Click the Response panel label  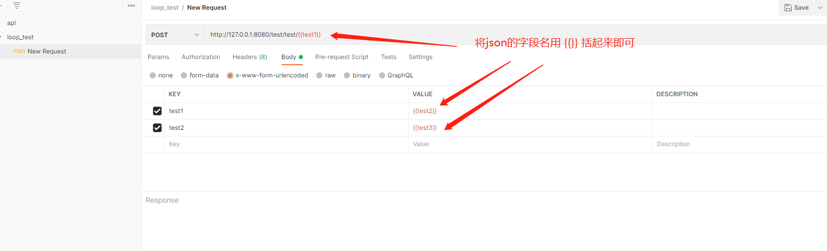[x=162, y=200]
